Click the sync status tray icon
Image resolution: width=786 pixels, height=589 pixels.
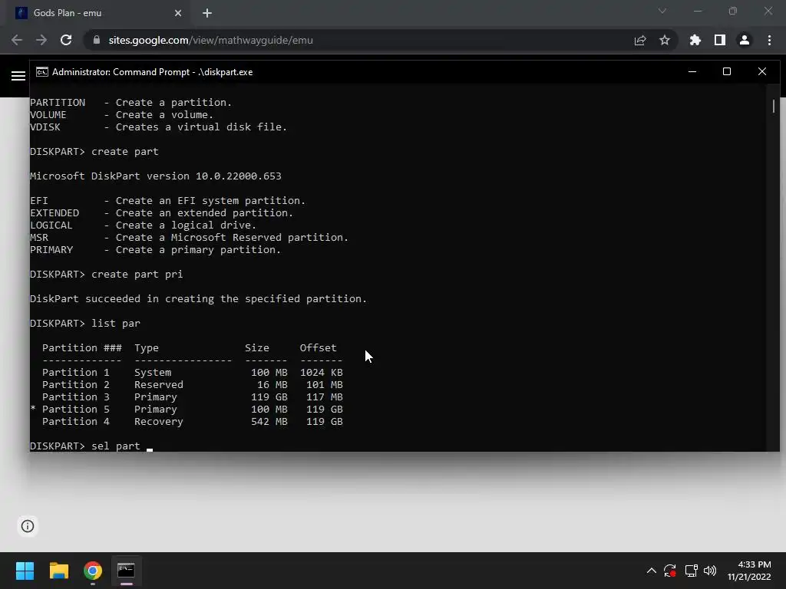[x=670, y=571]
